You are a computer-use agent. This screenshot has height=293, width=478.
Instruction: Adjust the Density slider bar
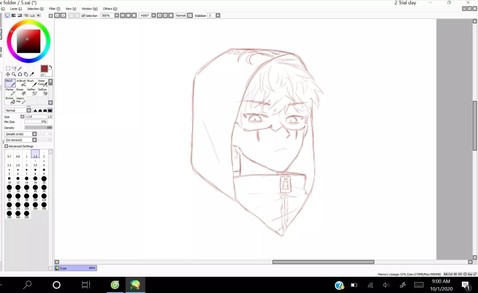pyautogui.click(x=39, y=128)
